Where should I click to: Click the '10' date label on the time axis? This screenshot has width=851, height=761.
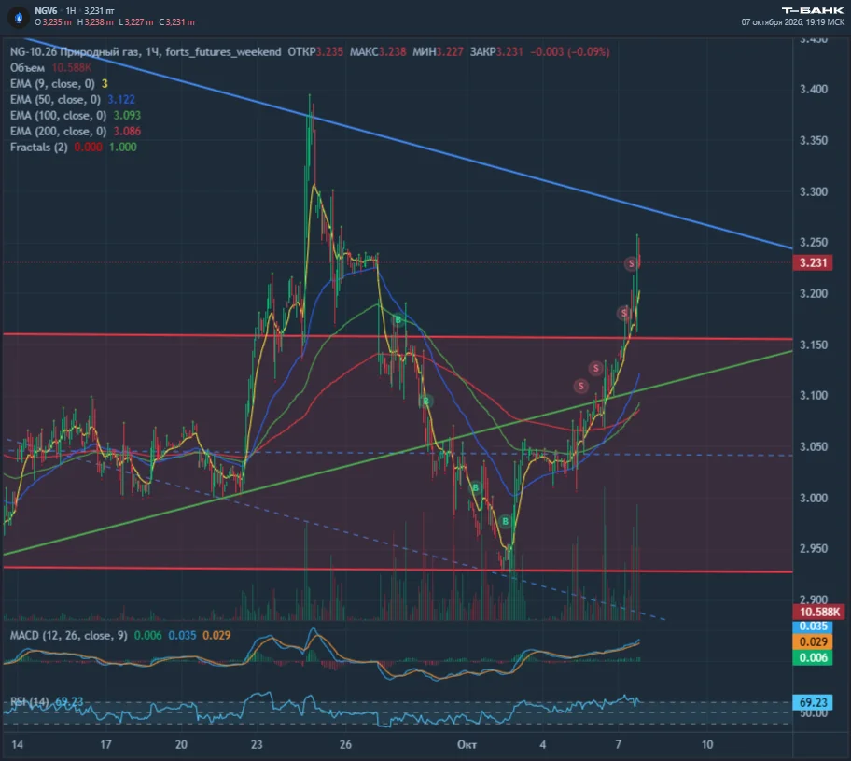tap(707, 744)
